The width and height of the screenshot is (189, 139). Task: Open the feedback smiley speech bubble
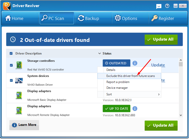[159, 6]
